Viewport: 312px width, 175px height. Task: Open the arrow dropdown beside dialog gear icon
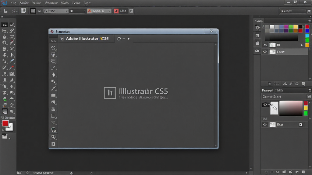(x=129, y=39)
